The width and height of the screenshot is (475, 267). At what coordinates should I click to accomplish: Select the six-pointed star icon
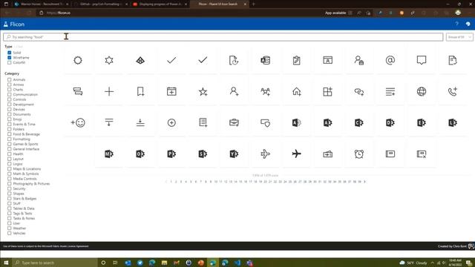click(x=109, y=60)
